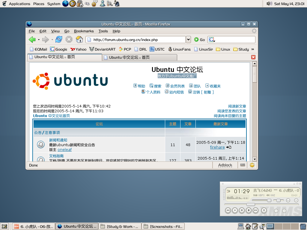This screenshot has width=307, height=230.
Task: Open the 阅读新文章 link
Action: (x=237, y=106)
